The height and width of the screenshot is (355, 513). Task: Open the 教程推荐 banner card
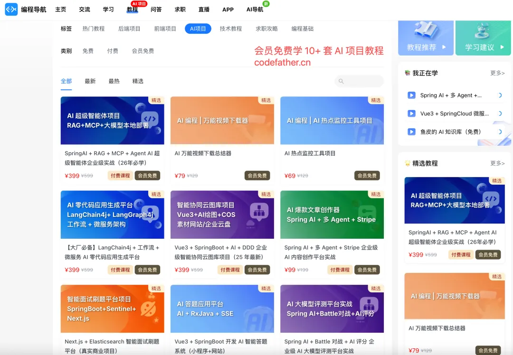tap(426, 38)
